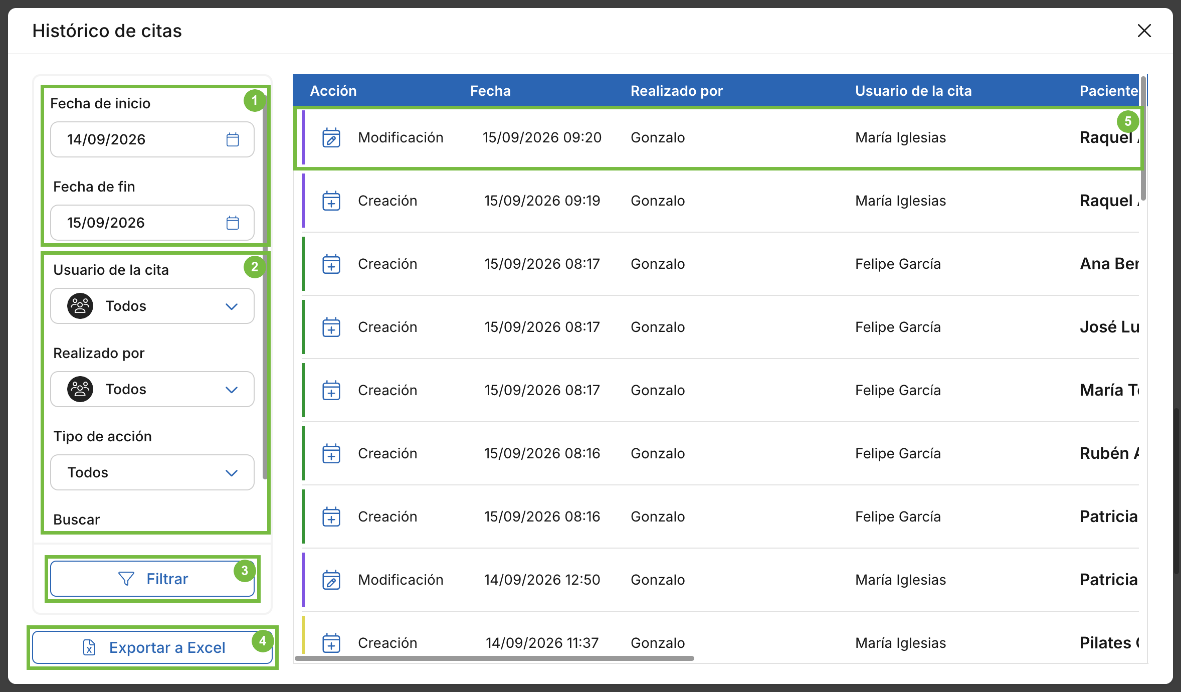Click the table's vertical scrollbar thumb
This screenshot has width=1181, height=692.
click(1143, 138)
